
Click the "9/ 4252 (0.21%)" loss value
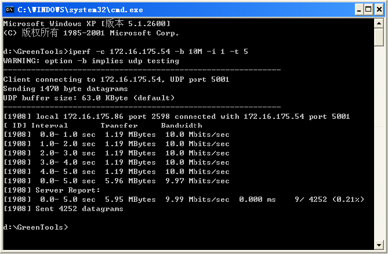329,199
